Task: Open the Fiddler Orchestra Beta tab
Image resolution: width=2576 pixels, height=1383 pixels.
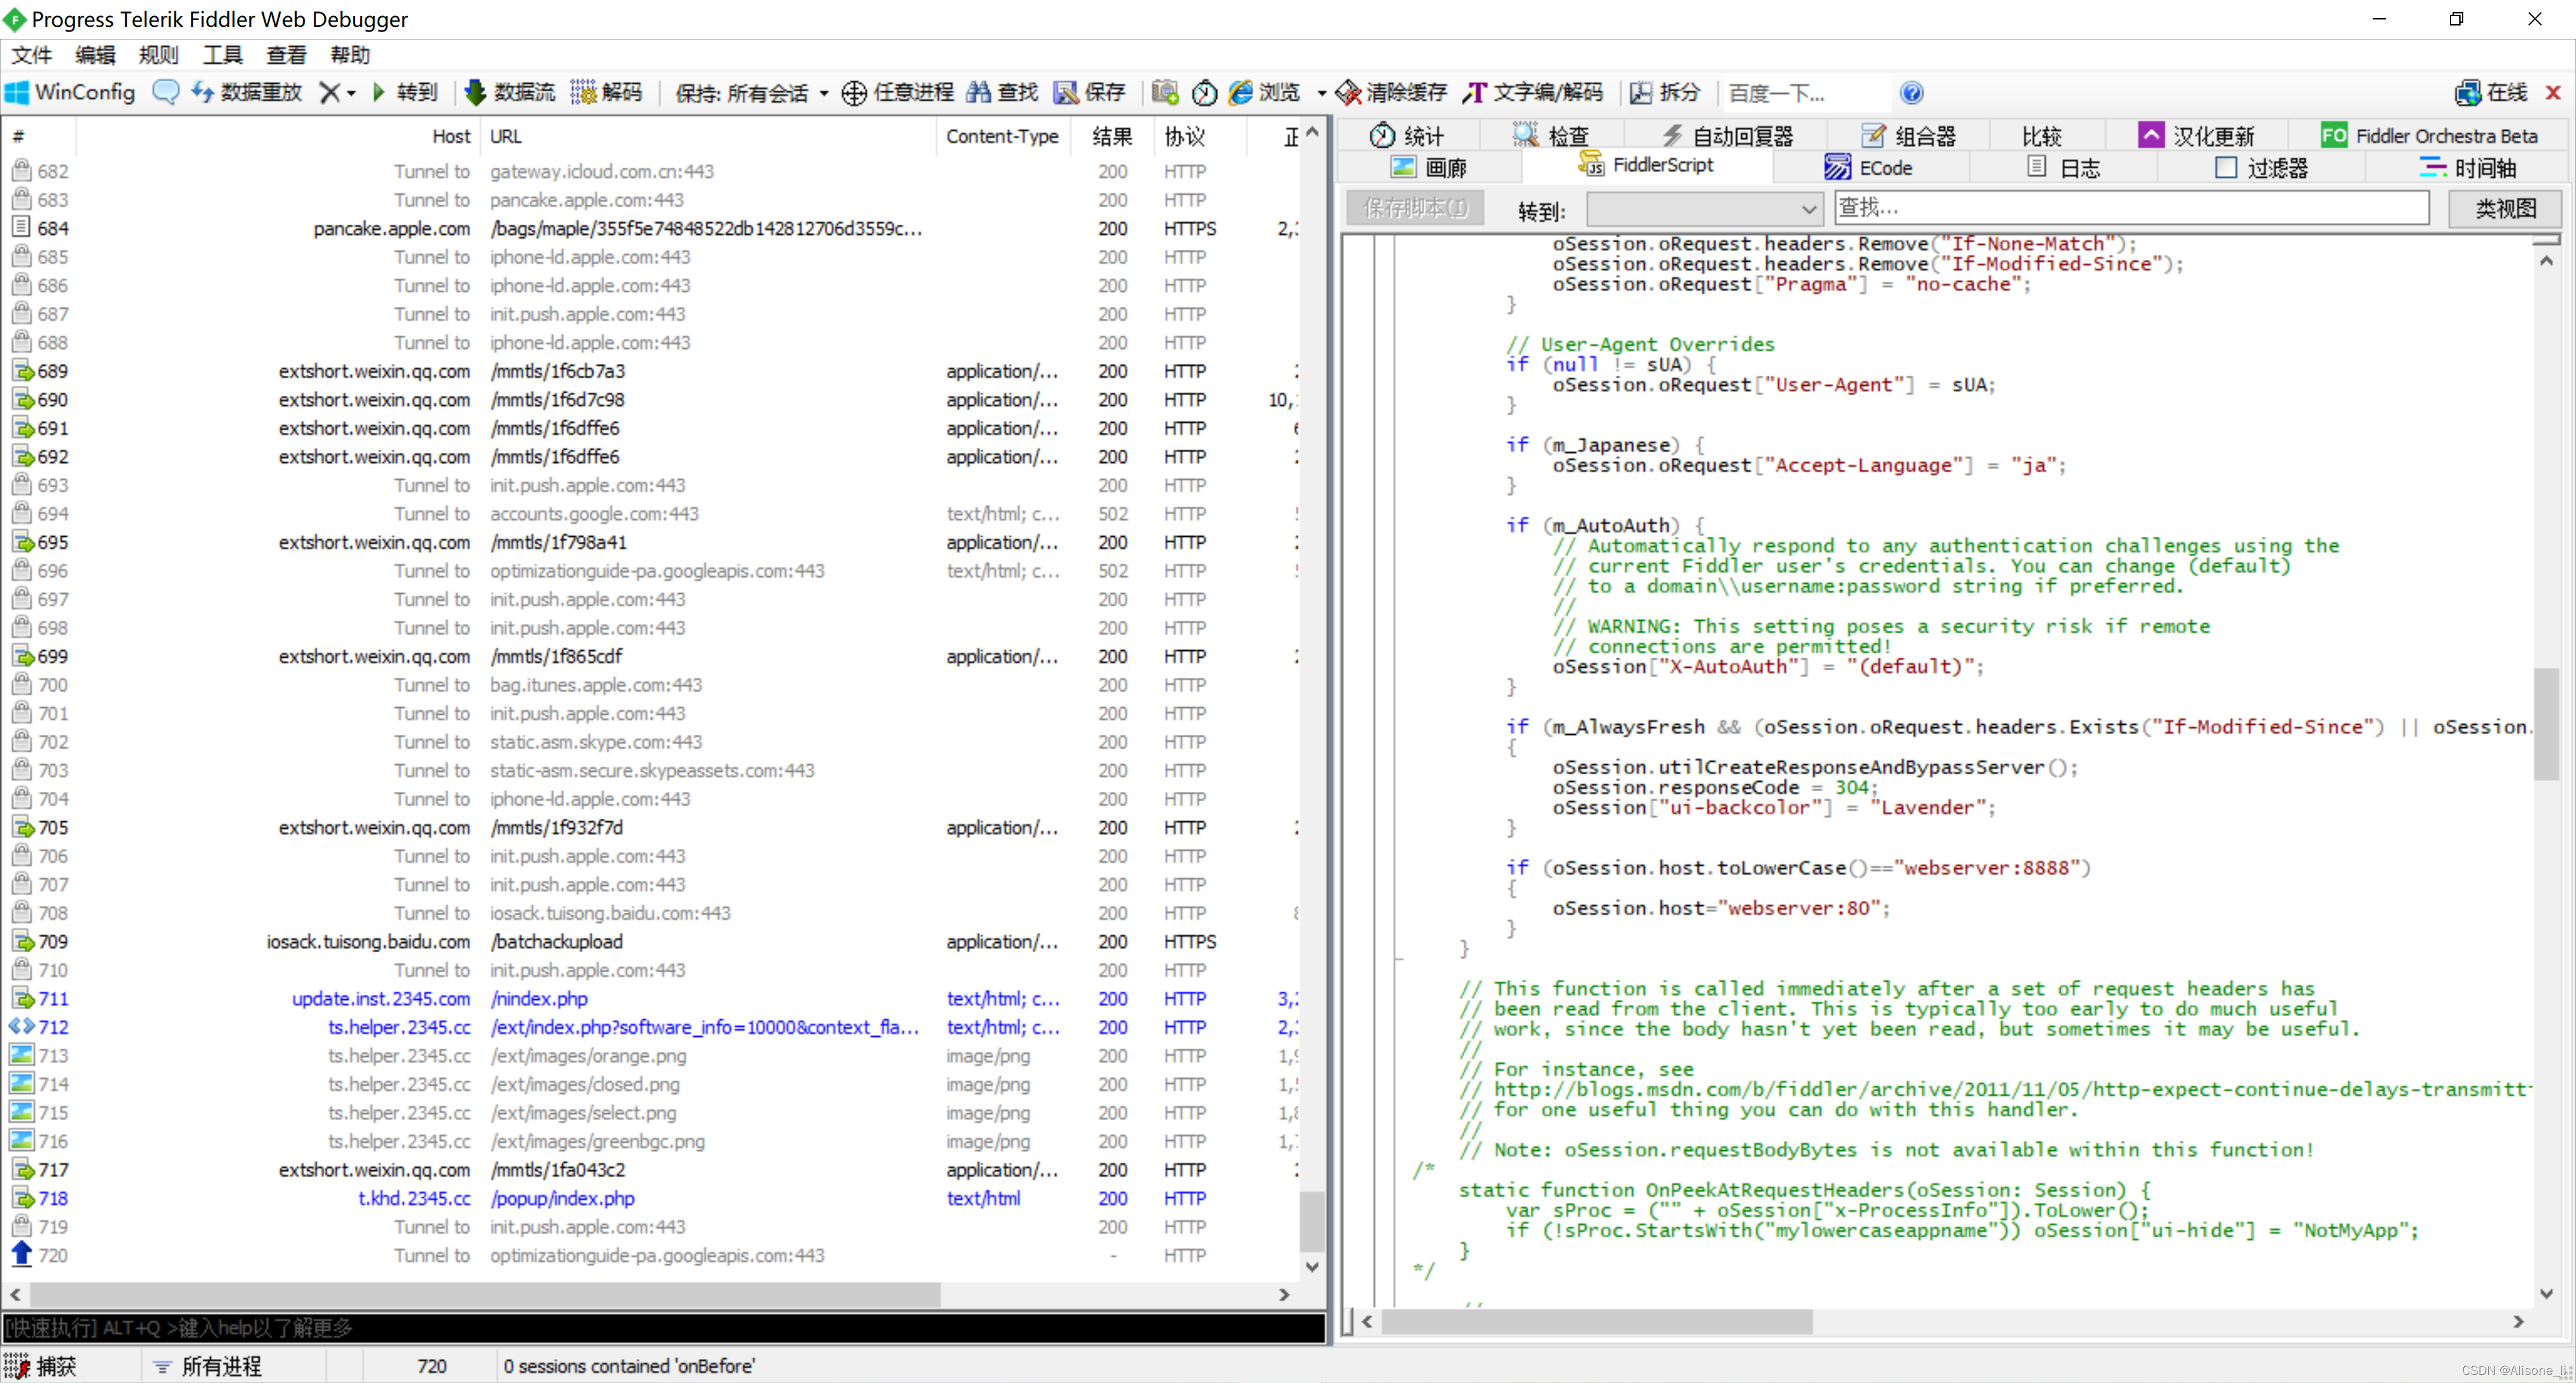Action: pyautogui.click(x=2430, y=135)
